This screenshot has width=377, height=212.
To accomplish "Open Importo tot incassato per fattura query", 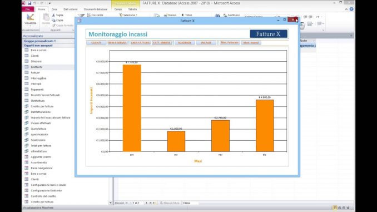I will pyautogui.click(x=50, y=117).
